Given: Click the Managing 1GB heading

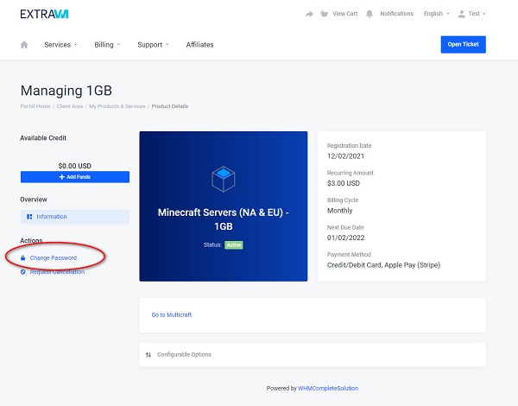Looking at the screenshot, I should pyautogui.click(x=66, y=91).
